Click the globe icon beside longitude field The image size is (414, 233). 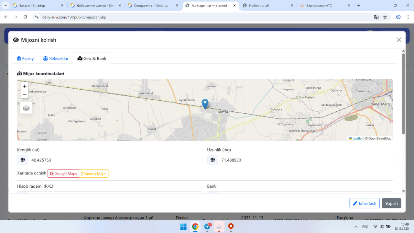212,160
